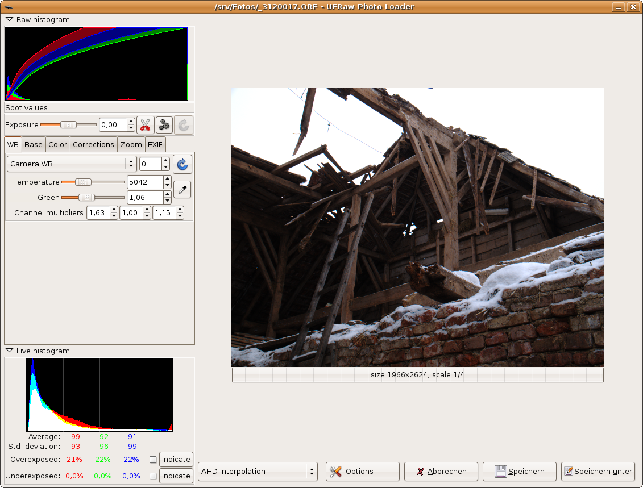The height and width of the screenshot is (488, 643).
Task: Click the Indicate button for Overexposed
Action: (176, 459)
